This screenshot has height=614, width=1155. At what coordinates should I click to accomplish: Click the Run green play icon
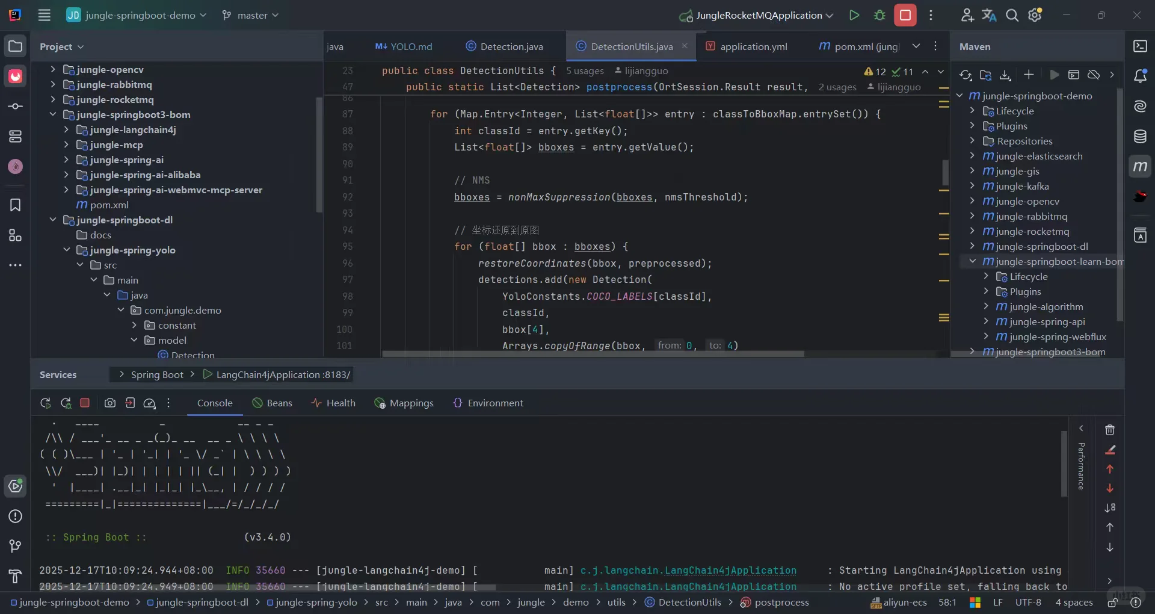[x=854, y=16]
